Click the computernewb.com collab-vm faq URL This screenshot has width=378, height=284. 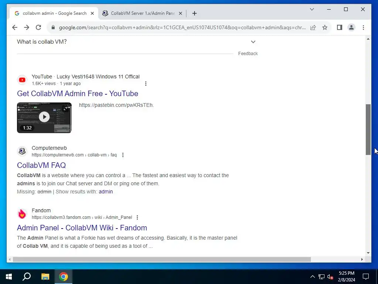point(74,155)
